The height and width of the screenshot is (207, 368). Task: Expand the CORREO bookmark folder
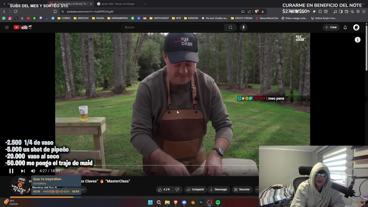point(64,18)
